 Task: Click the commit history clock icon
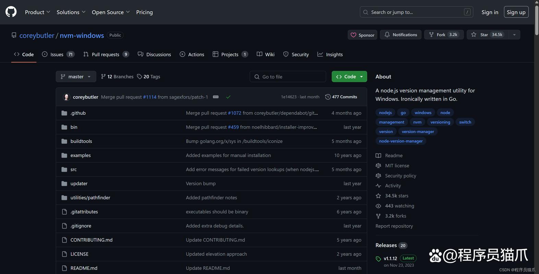point(328,97)
